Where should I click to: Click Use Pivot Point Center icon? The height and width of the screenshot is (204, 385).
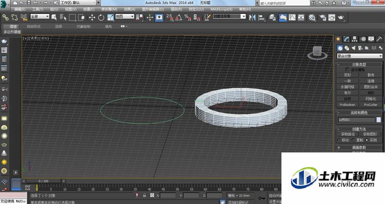point(139,17)
